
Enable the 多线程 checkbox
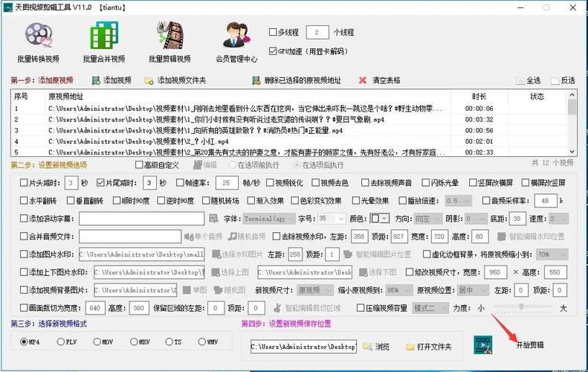point(273,32)
